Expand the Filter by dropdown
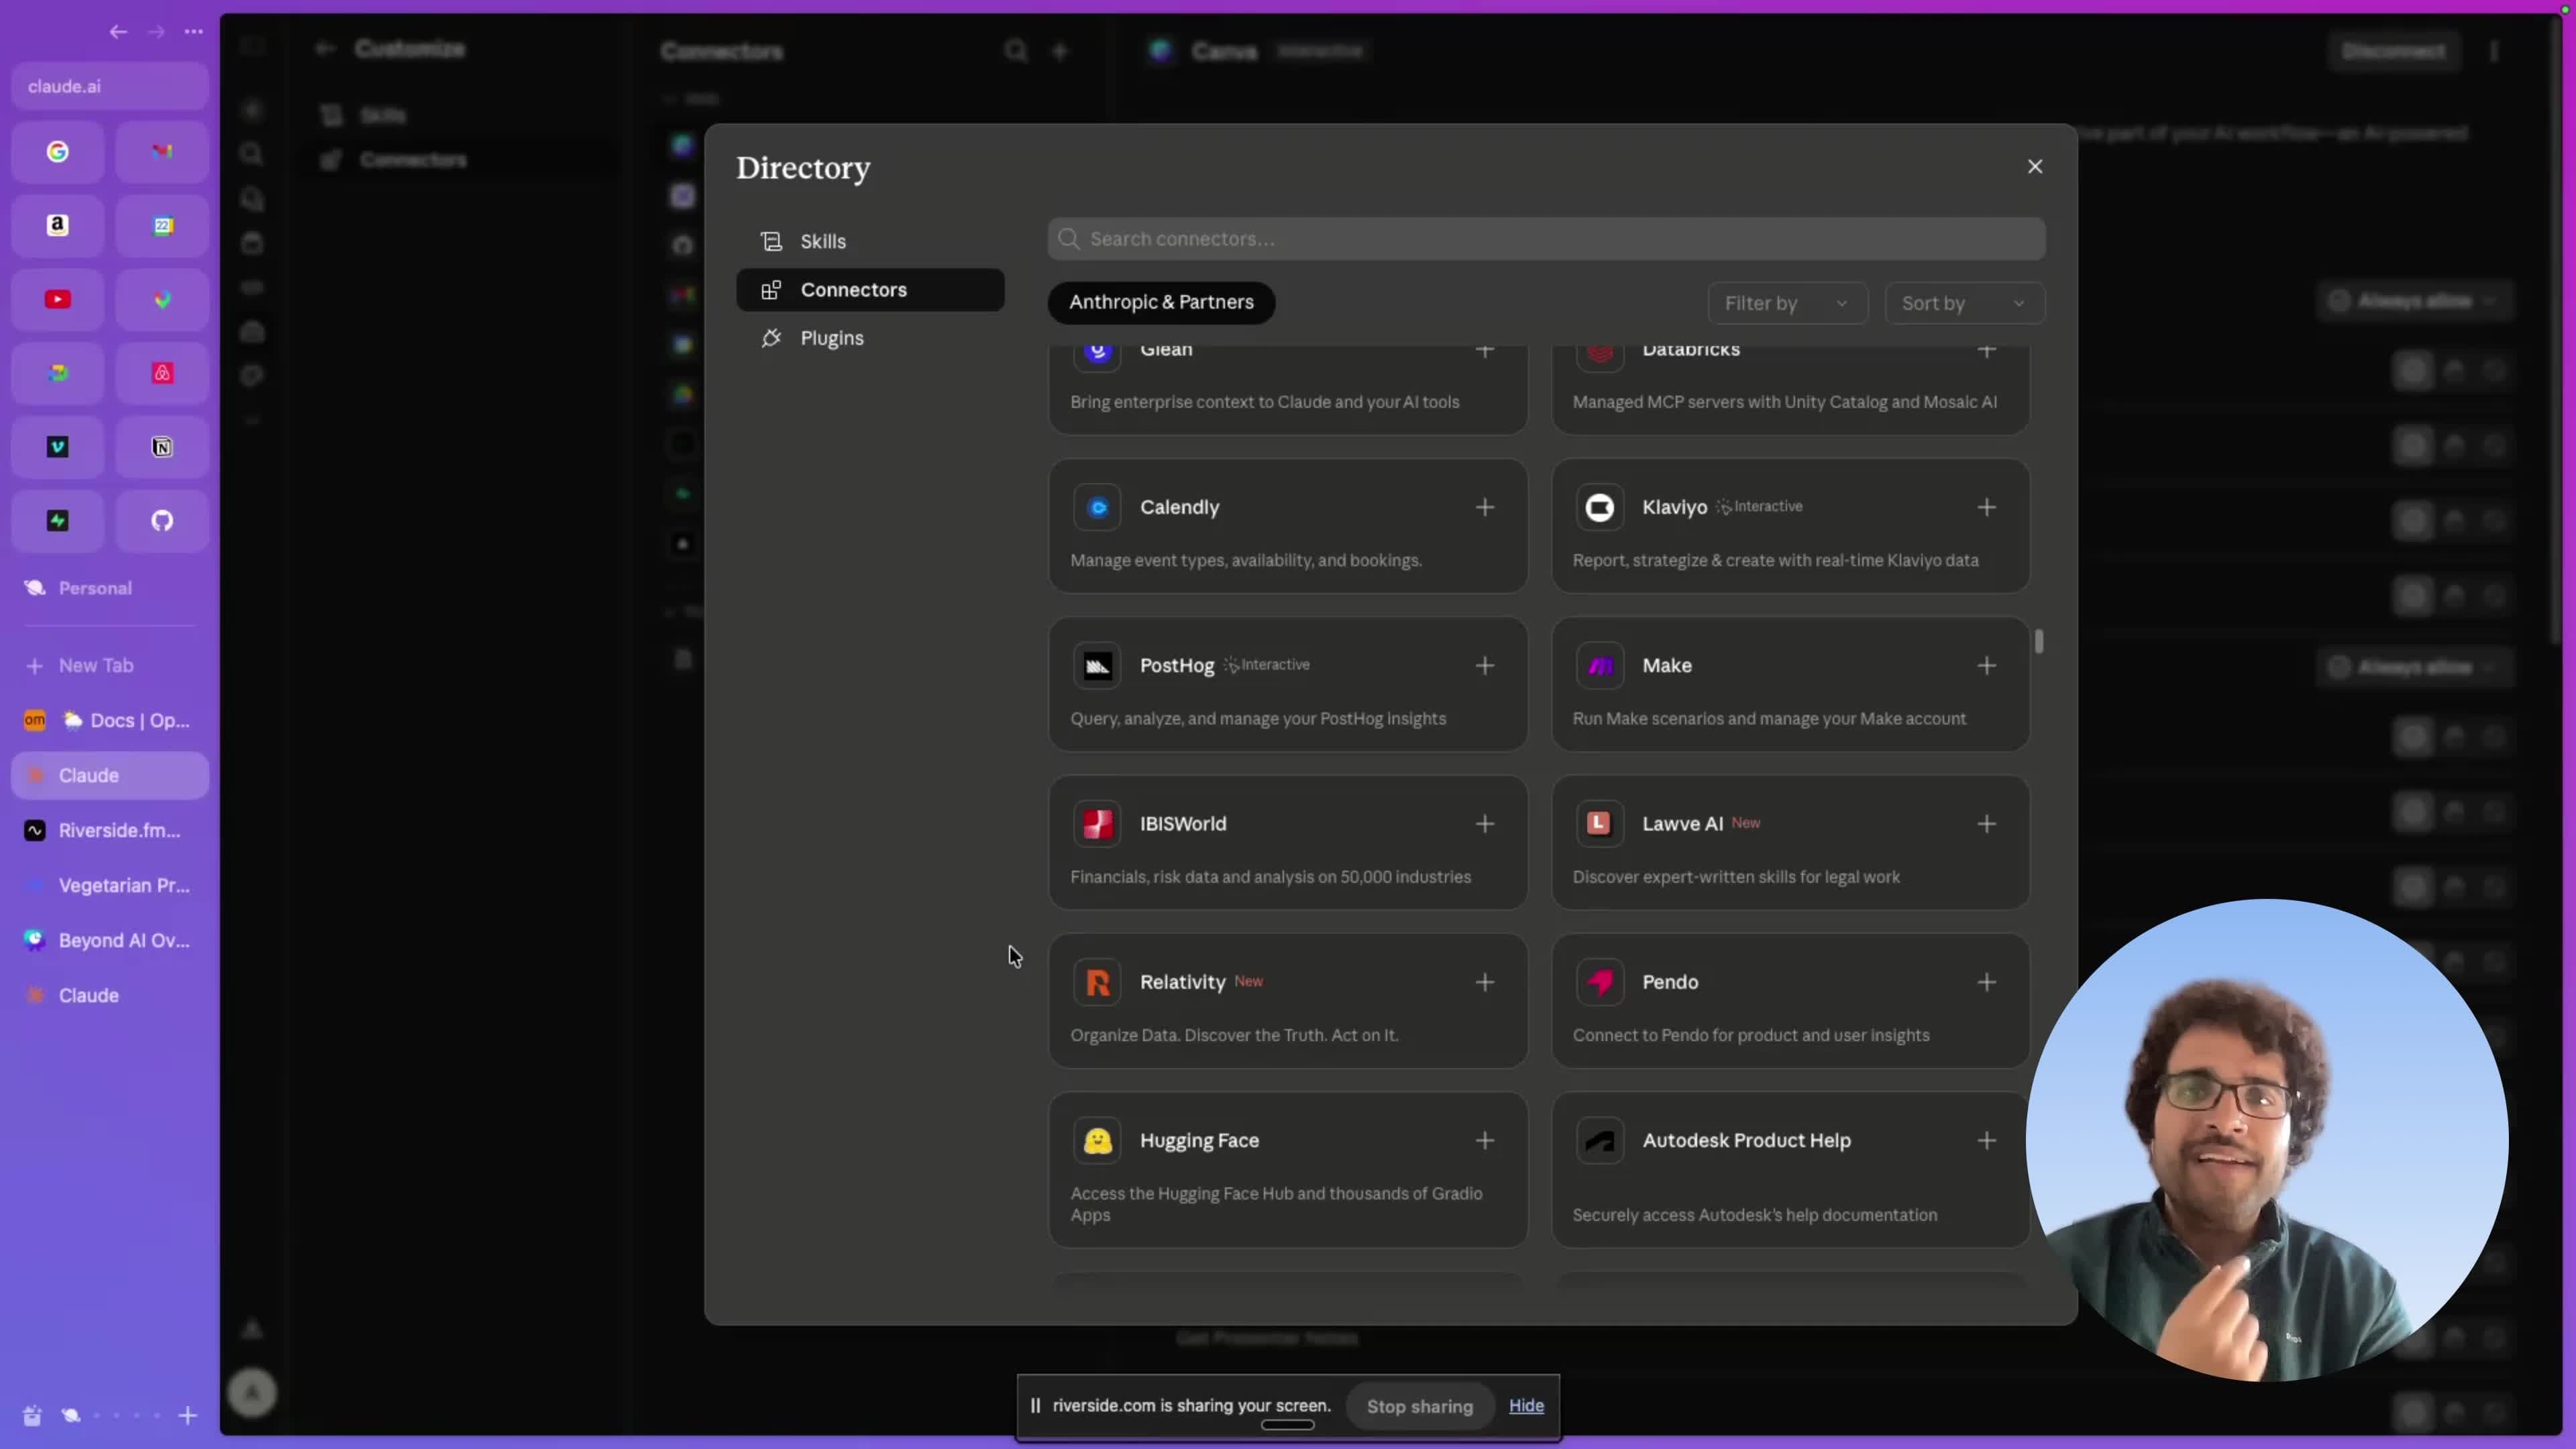 click(1787, 303)
